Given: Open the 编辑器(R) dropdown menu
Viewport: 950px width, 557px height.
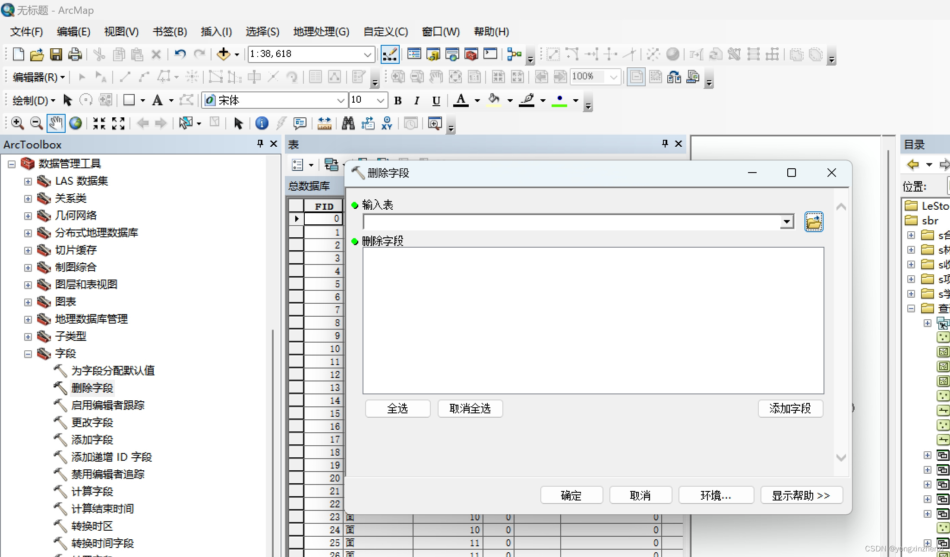Looking at the screenshot, I should coord(38,77).
